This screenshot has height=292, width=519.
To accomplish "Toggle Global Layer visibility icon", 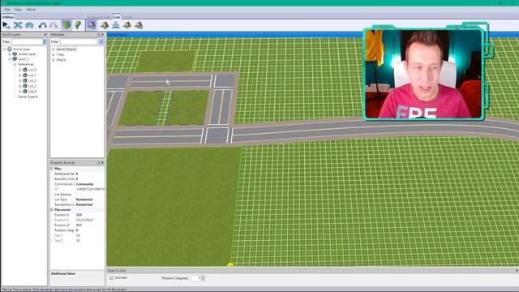I will click(x=15, y=54).
